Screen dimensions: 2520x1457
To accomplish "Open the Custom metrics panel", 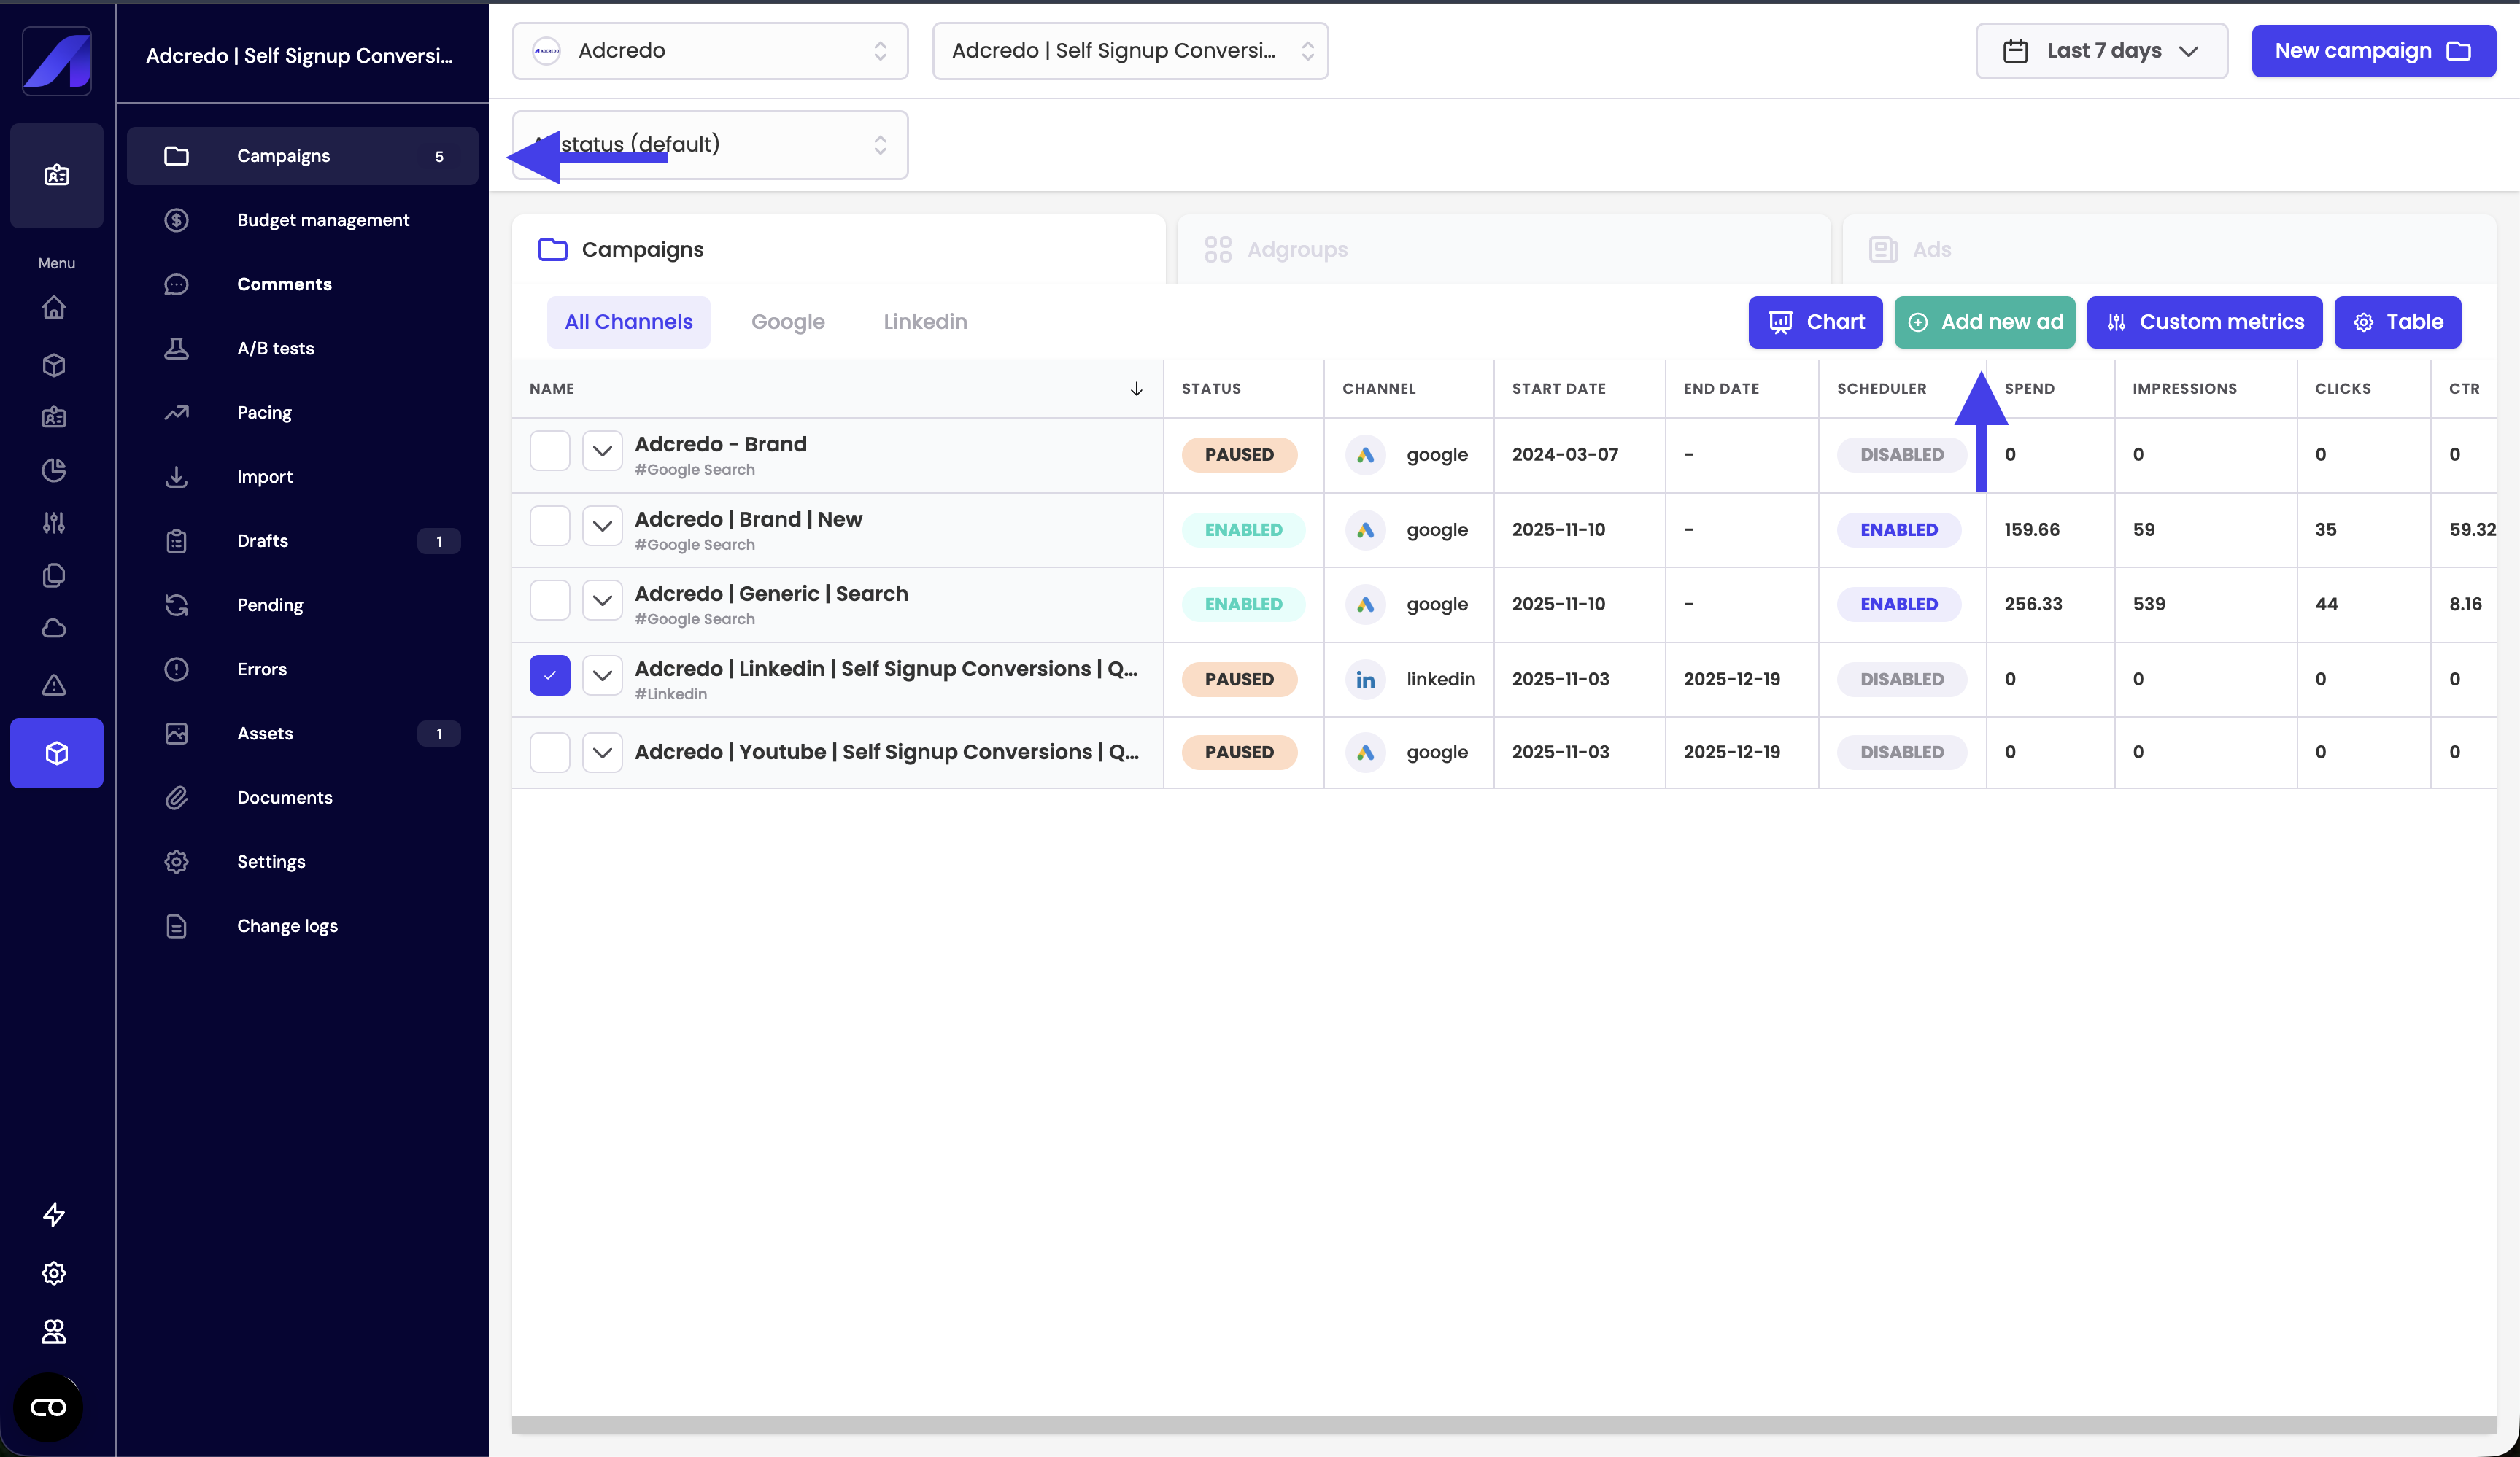I will click(x=2204, y=322).
